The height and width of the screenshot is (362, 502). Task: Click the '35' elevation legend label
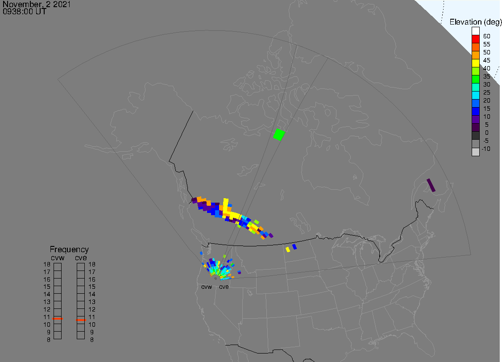click(487, 76)
